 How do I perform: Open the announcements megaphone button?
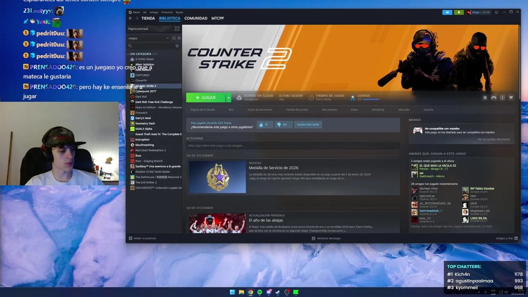coord(447,12)
